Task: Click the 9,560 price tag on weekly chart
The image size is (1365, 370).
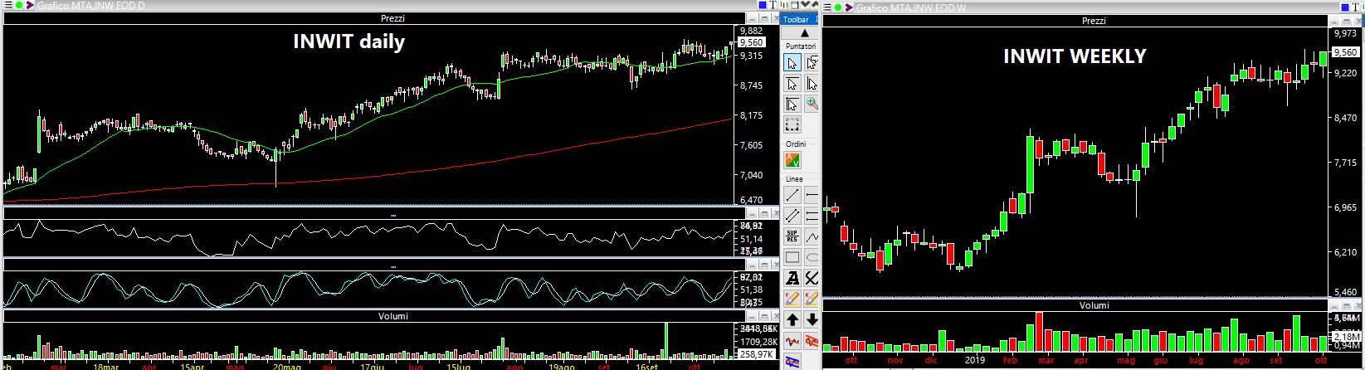Action: point(1343,52)
